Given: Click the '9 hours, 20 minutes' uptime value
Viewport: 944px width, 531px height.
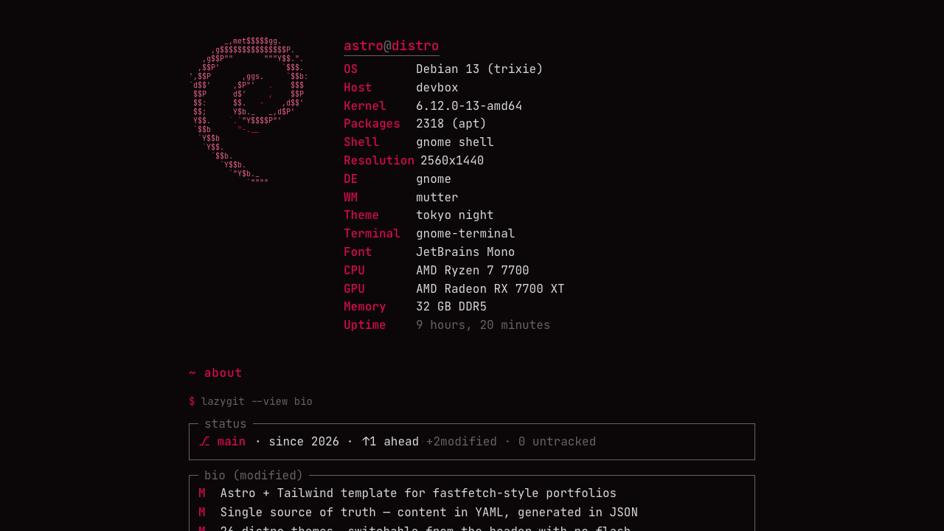Looking at the screenshot, I should click(x=483, y=325).
